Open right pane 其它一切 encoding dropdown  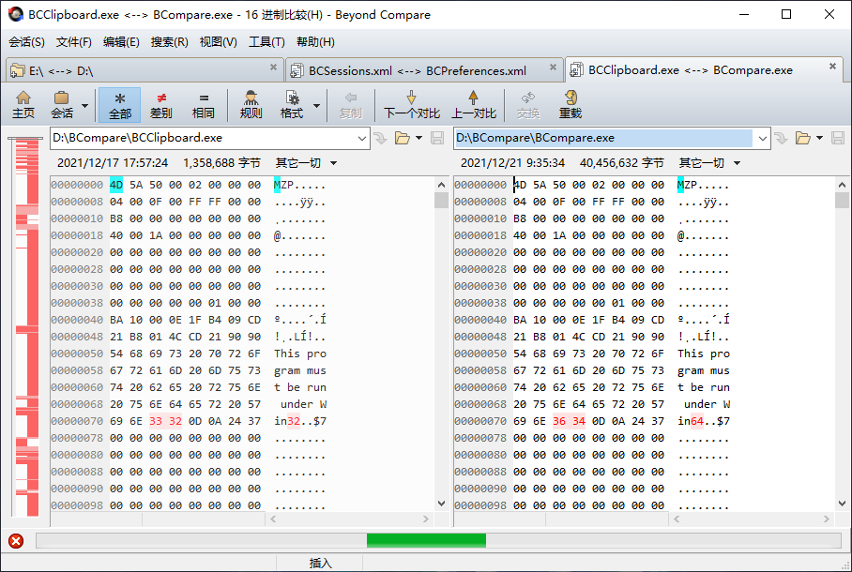coord(709,163)
